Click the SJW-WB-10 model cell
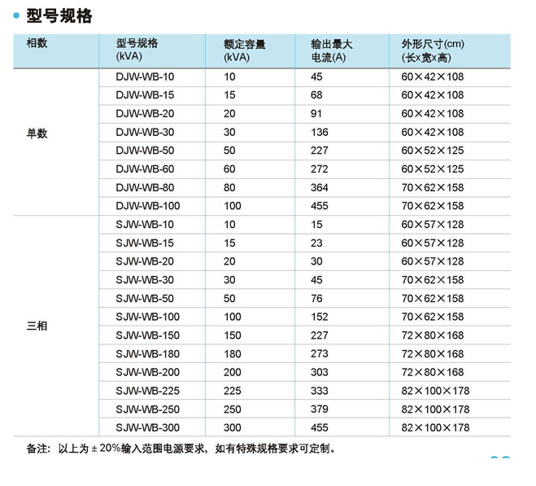The height and width of the screenshot is (486, 536). point(145,224)
